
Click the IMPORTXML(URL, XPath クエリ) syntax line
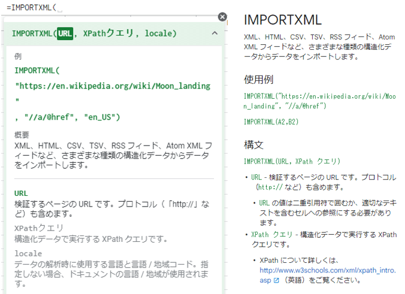coord(292,162)
